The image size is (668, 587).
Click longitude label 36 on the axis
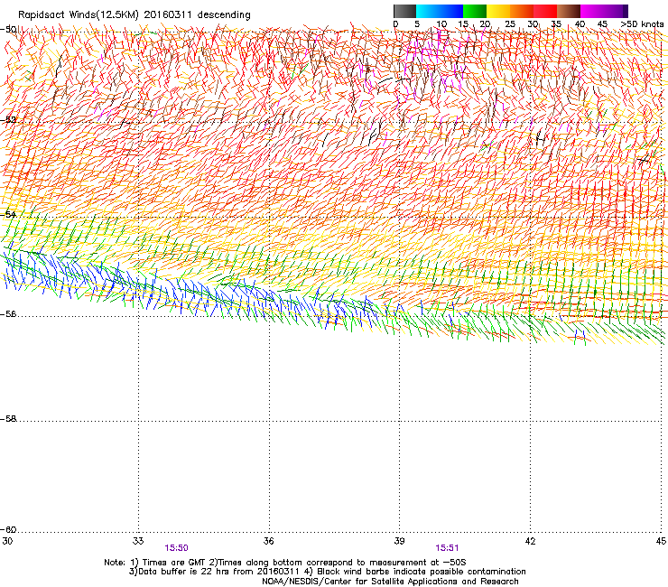(269, 541)
